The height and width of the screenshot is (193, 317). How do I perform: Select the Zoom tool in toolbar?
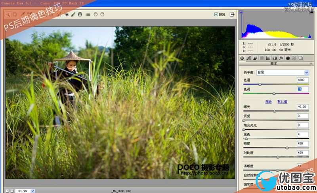[x=8, y=14]
